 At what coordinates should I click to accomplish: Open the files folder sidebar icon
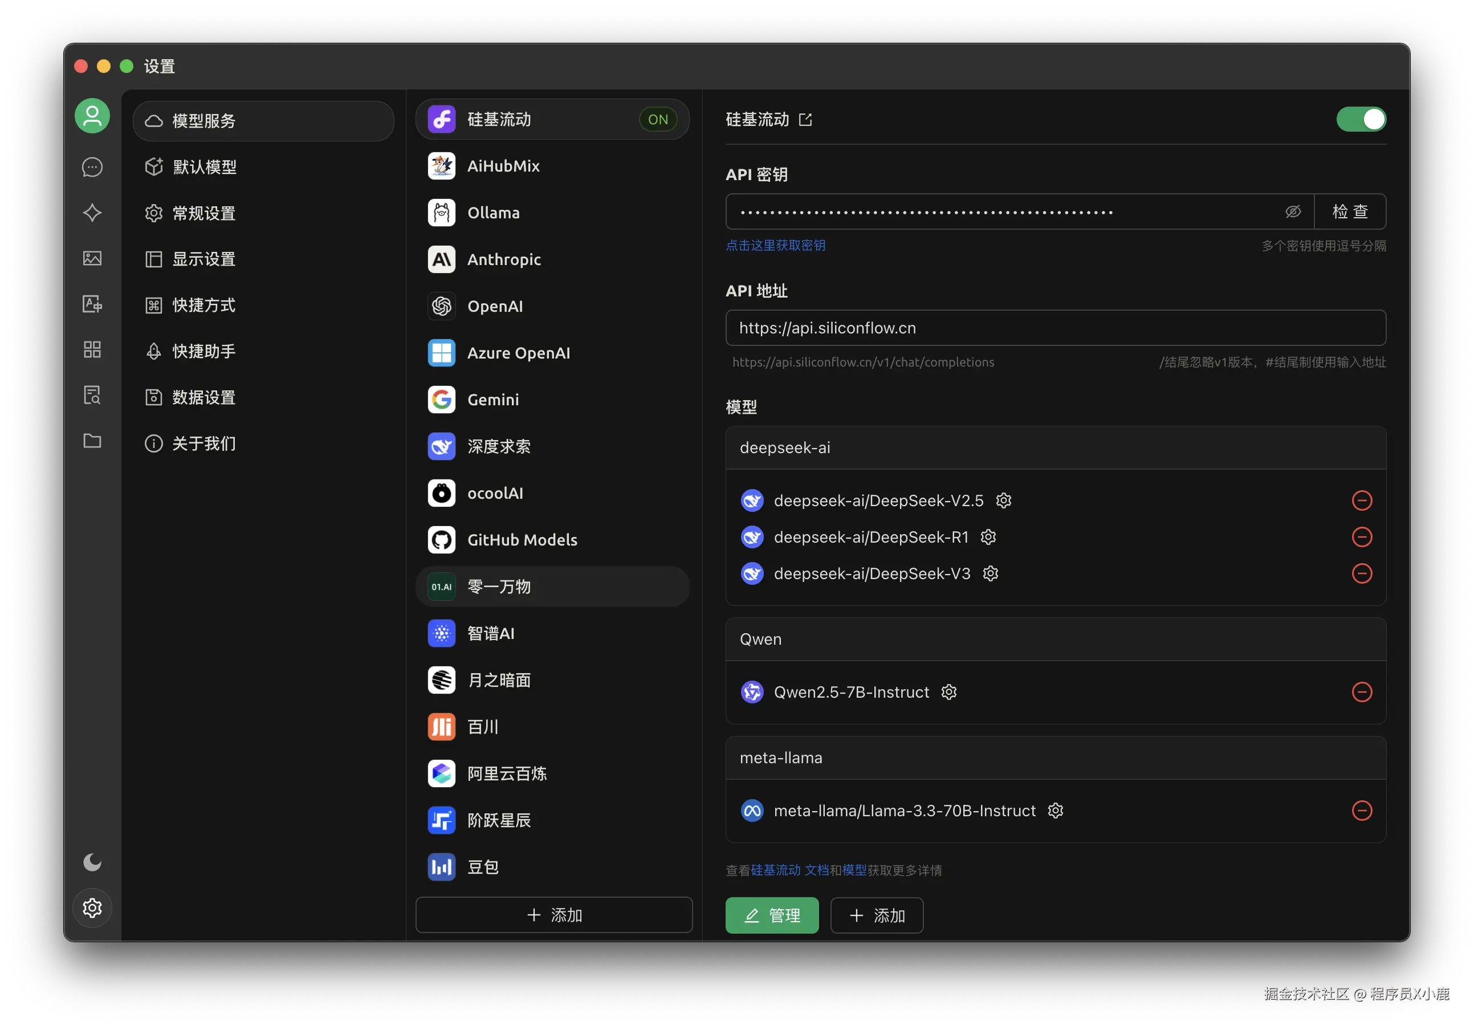[x=92, y=441]
